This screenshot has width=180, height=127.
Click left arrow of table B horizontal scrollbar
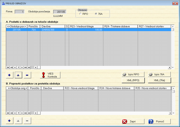coord(36,113)
